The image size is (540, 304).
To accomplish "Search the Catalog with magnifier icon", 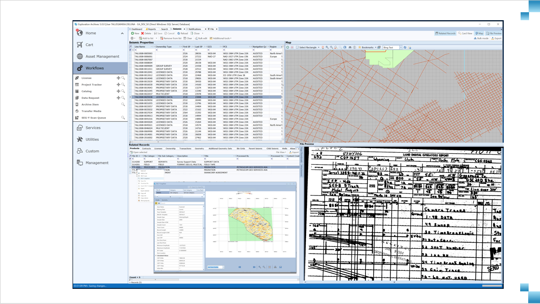I will point(123,91).
